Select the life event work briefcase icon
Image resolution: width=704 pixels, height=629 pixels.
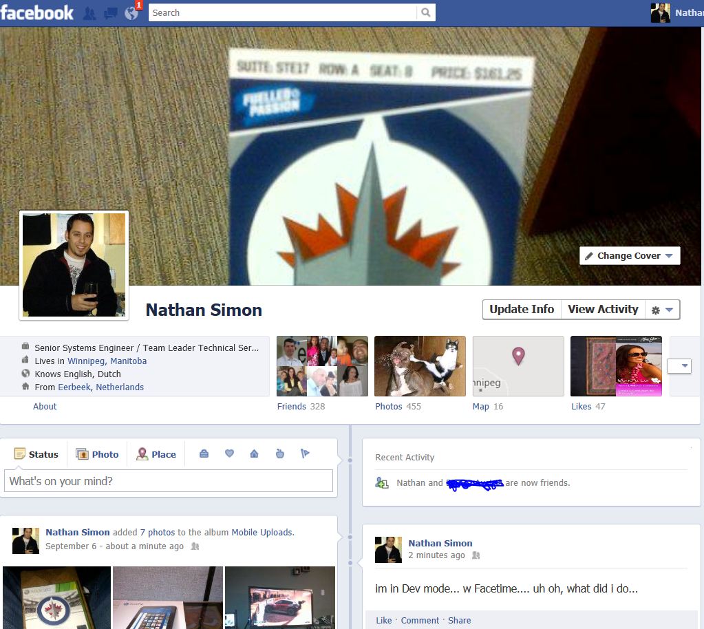pyautogui.click(x=204, y=454)
